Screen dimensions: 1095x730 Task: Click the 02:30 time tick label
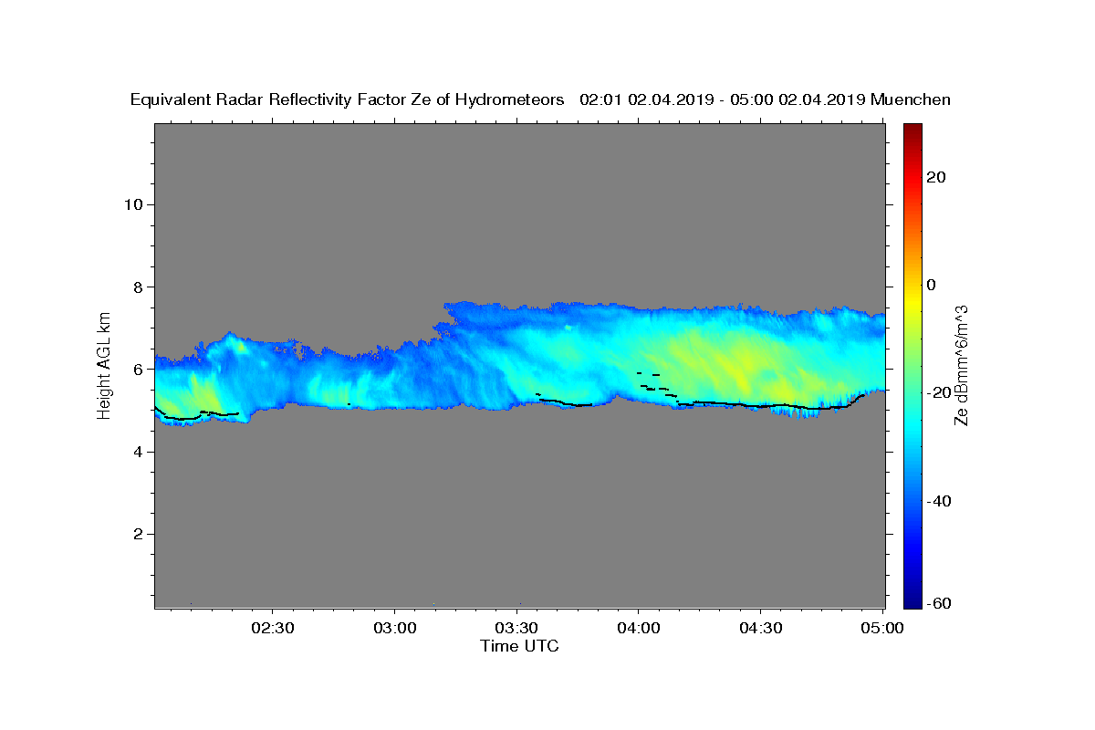pyautogui.click(x=272, y=628)
